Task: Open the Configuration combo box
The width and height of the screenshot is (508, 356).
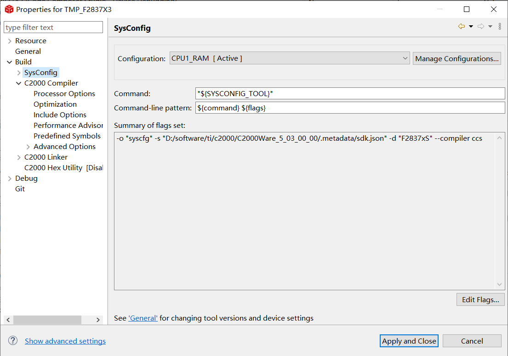Action: (x=289, y=58)
